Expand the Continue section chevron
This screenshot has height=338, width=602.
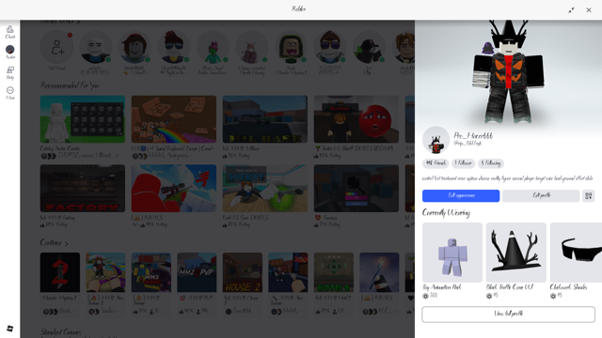(x=67, y=243)
